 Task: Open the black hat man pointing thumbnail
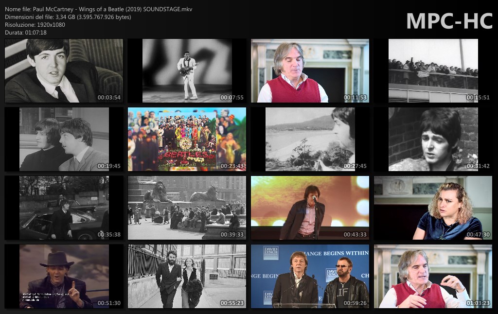(x=64, y=277)
